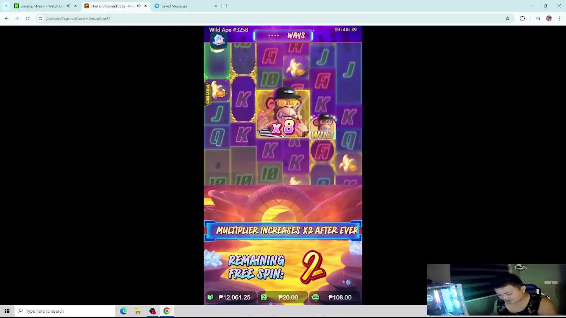Open the recording app on taskbar
Image resolution: width=566 pixels, height=318 pixels.
[152, 311]
